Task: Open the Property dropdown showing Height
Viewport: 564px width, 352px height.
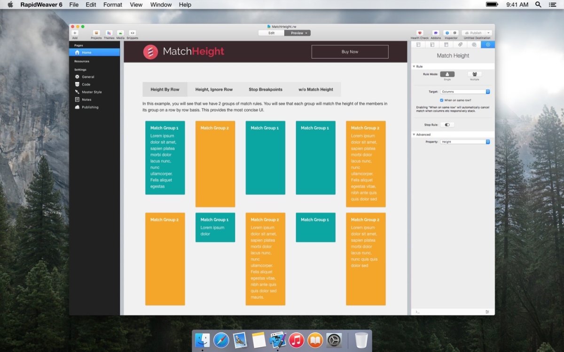Action: tap(465, 142)
